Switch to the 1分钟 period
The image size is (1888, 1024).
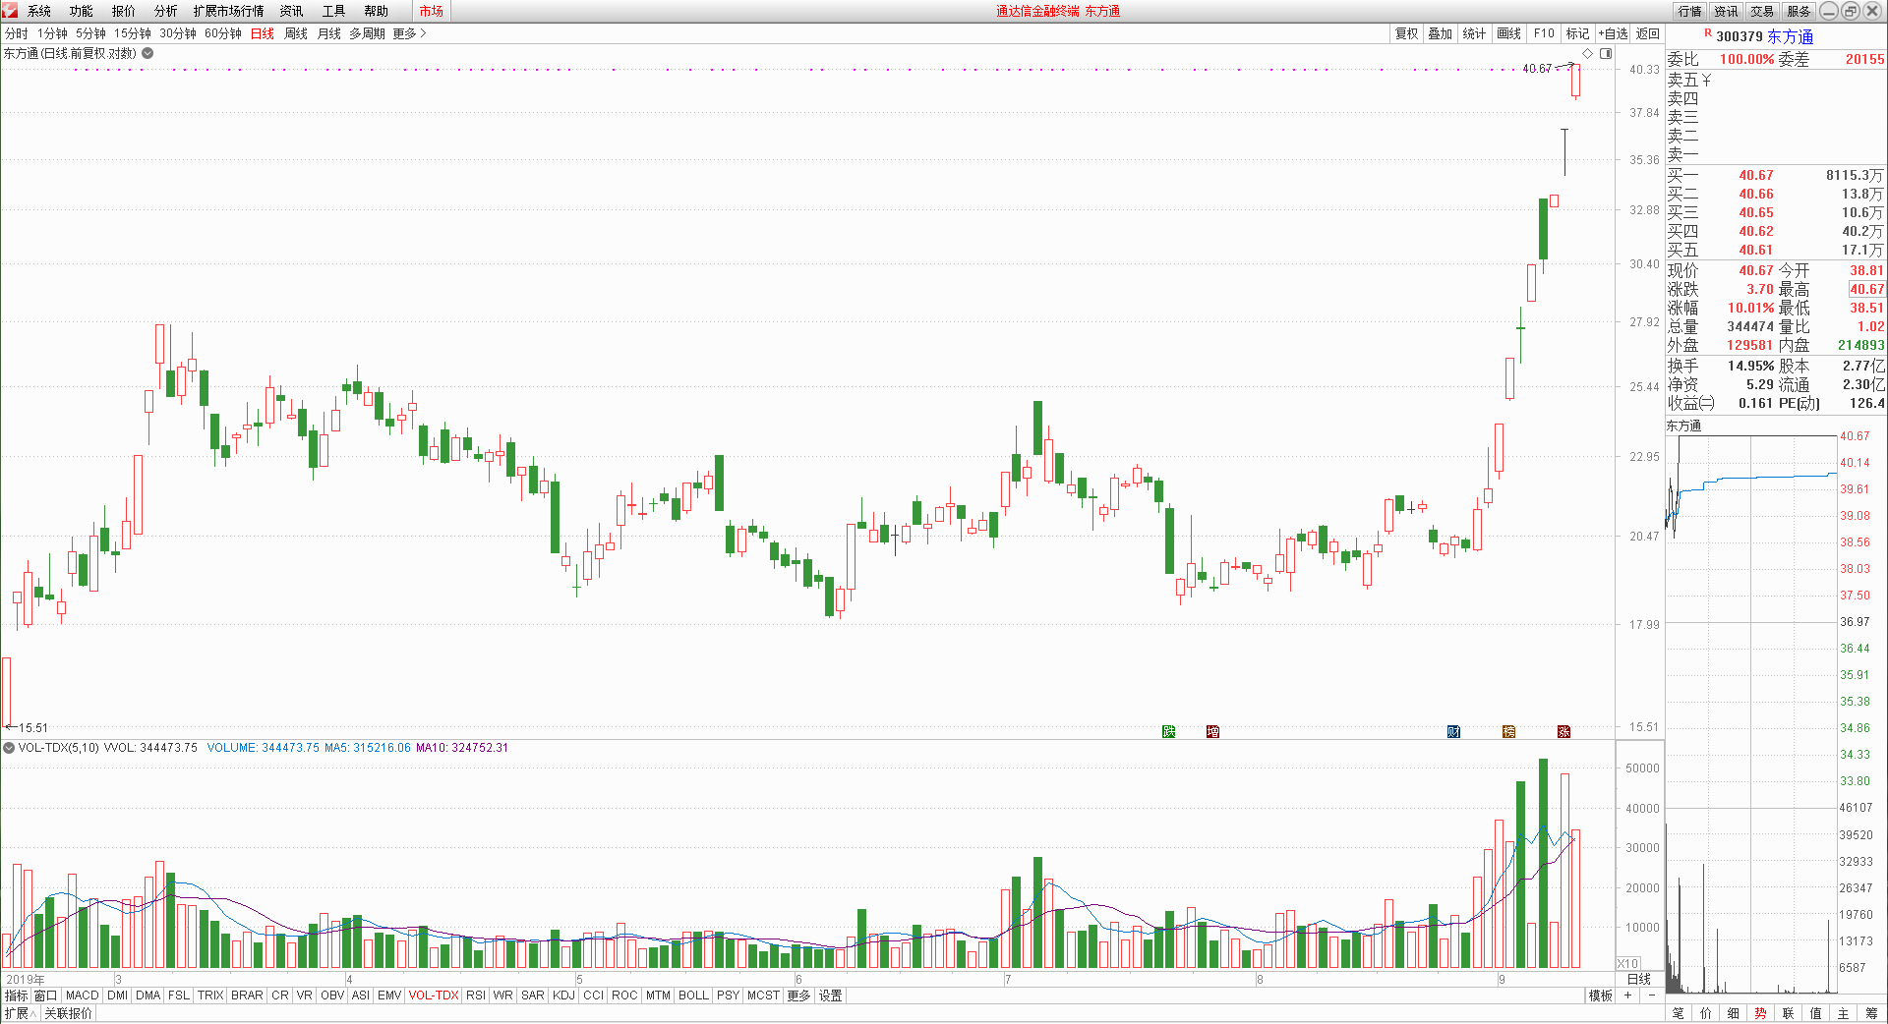tap(53, 33)
